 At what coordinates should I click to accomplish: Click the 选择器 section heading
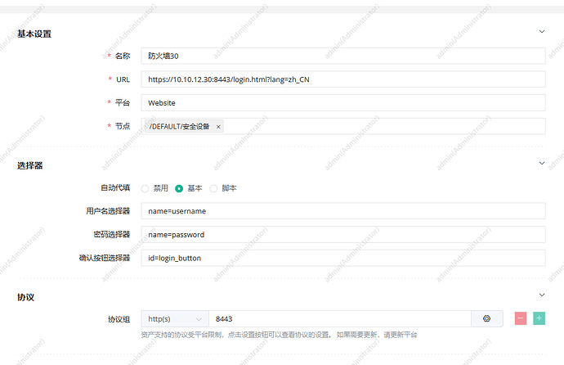pyautogui.click(x=30, y=165)
